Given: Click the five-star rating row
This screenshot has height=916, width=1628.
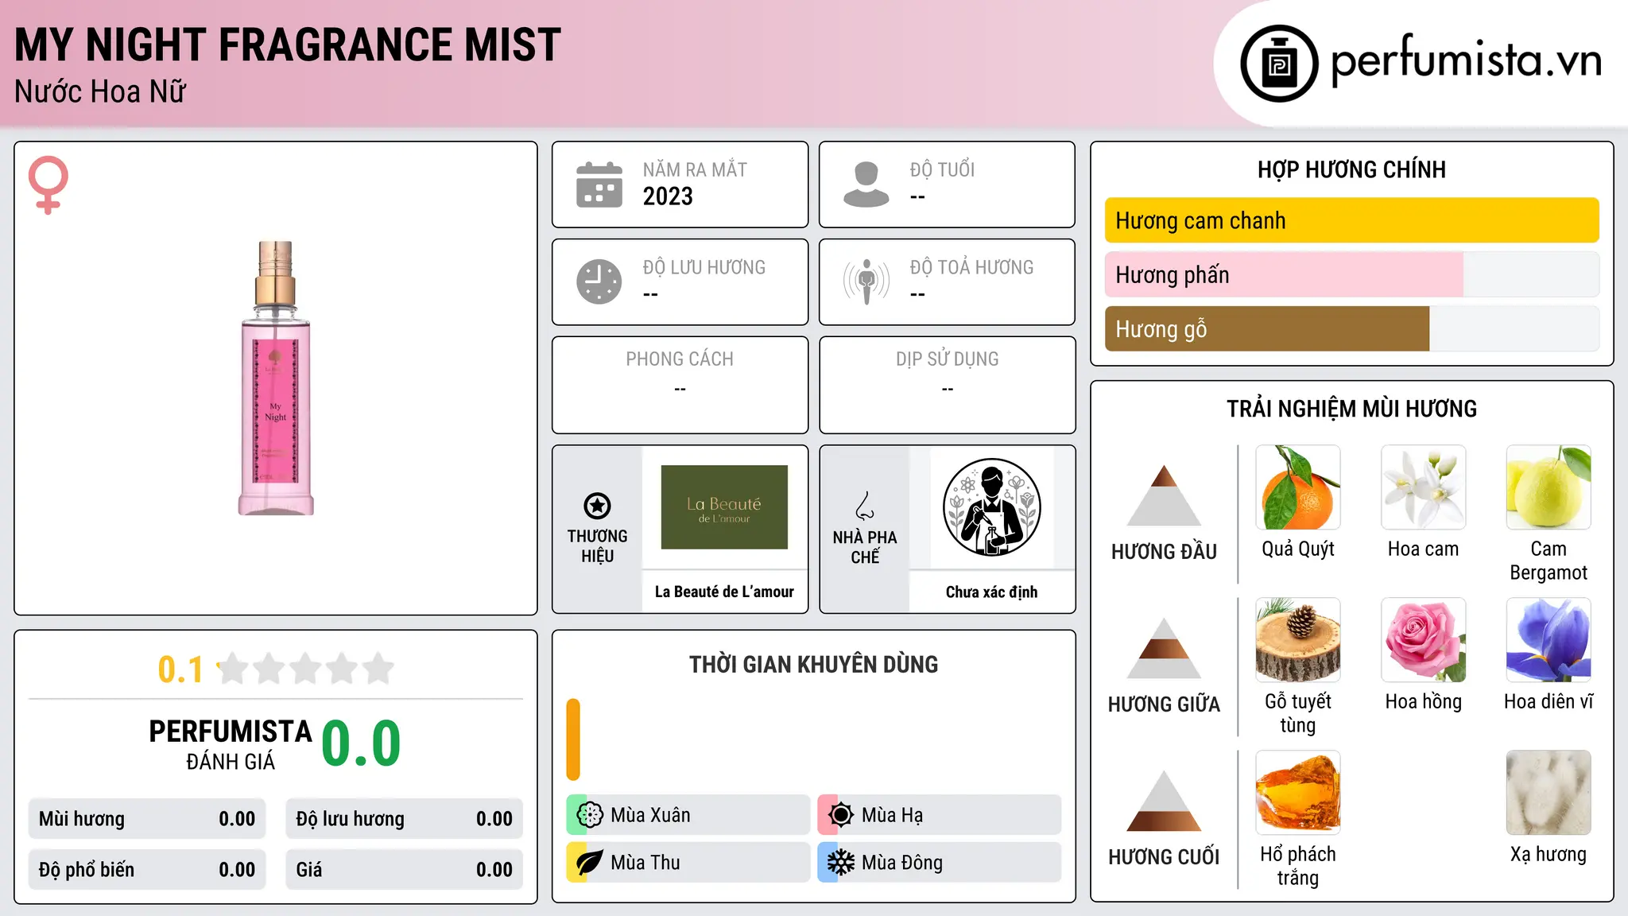Looking at the screenshot, I should [x=306, y=669].
